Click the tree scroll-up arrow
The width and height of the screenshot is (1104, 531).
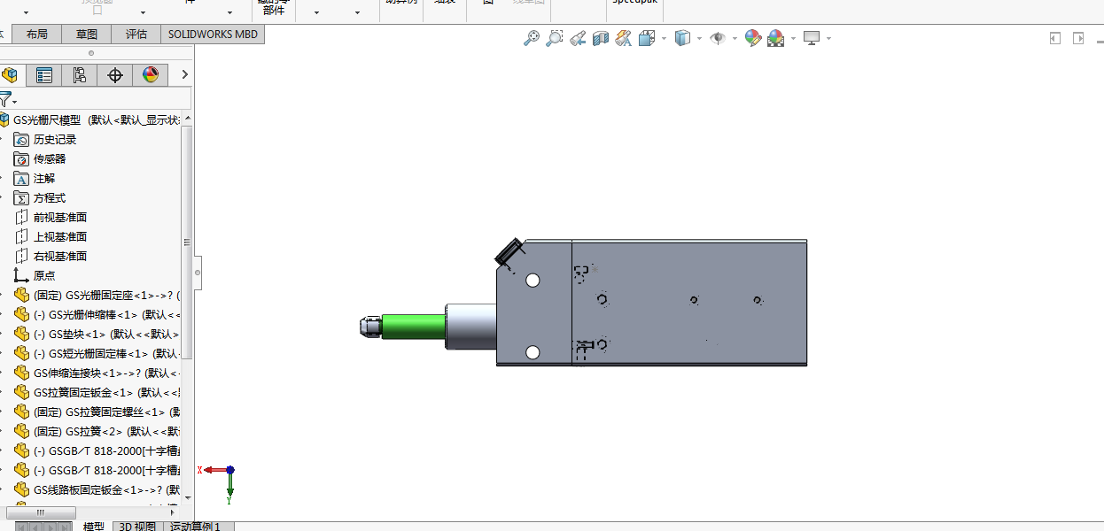click(x=187, y=119)
